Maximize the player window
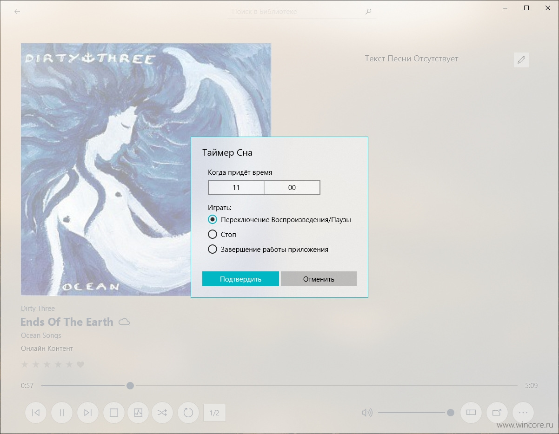This screenshot has width=559, height=434. point(526,7)
